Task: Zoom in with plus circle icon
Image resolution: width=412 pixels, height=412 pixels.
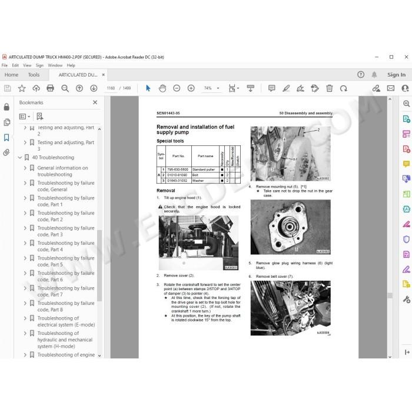Action: click(x=191, y=88)
